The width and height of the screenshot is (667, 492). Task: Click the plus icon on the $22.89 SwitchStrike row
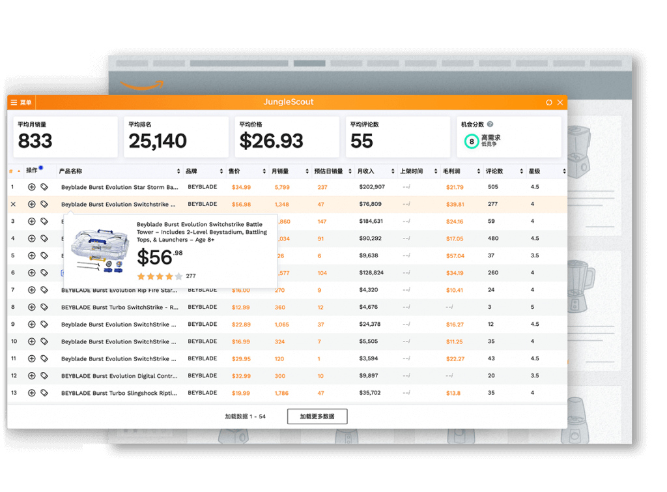pos(31,325)
